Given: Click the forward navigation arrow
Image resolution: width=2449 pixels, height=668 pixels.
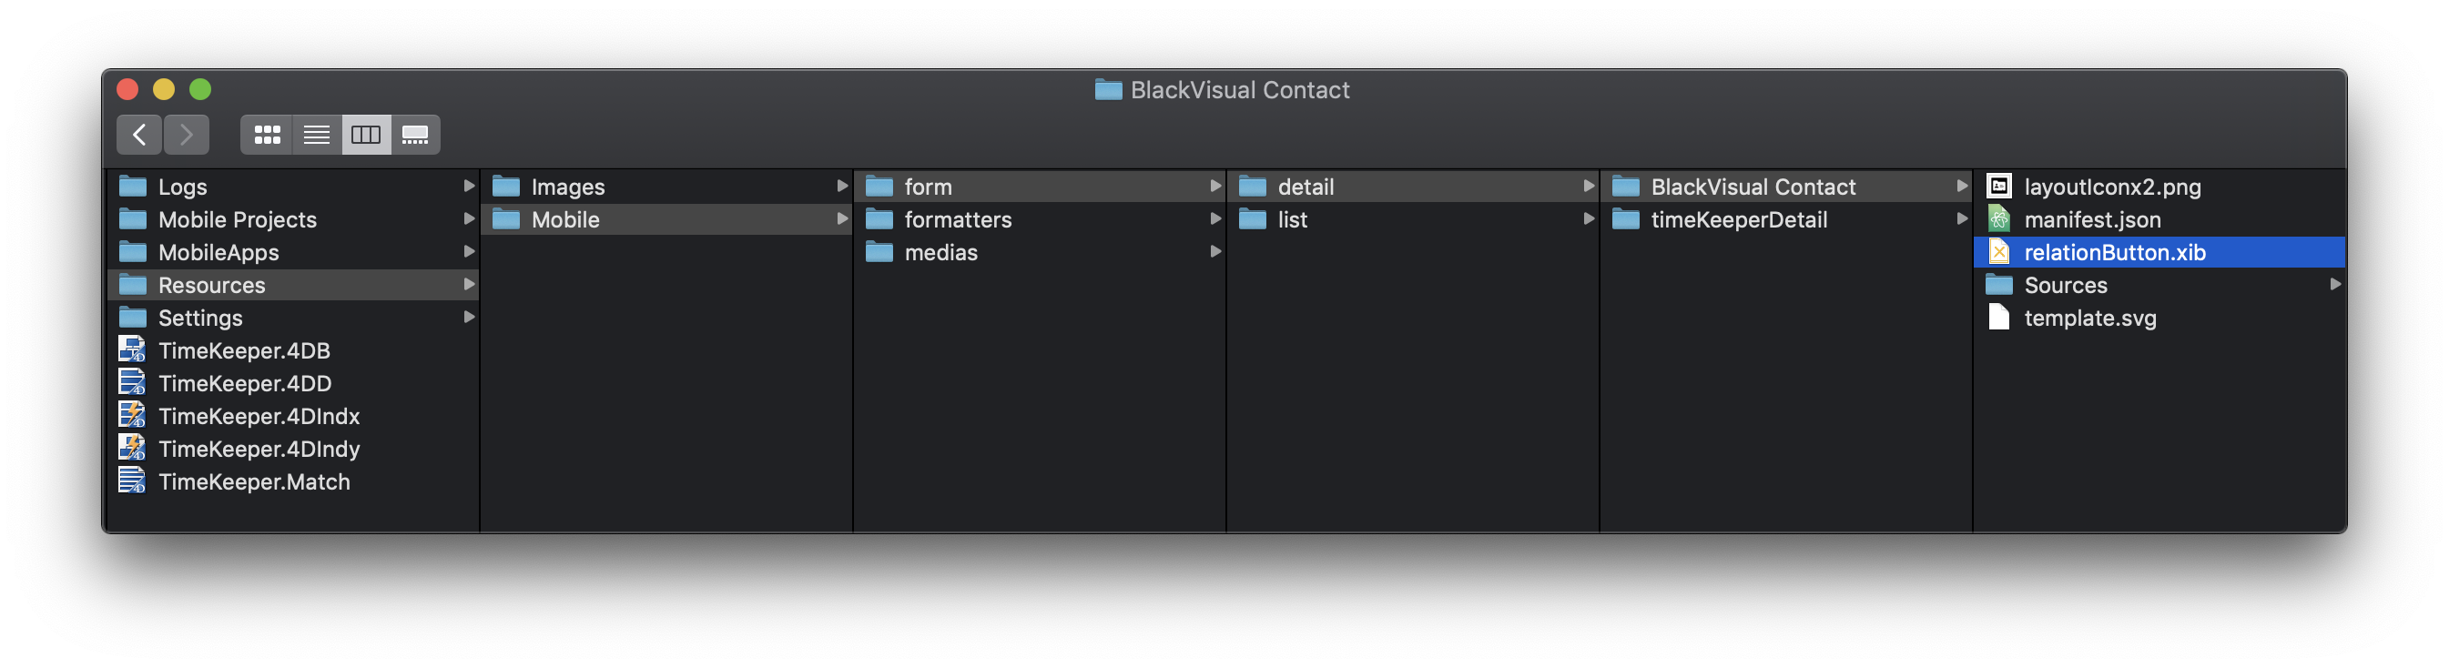Looking at the screenshot, I should pos(187,135).
